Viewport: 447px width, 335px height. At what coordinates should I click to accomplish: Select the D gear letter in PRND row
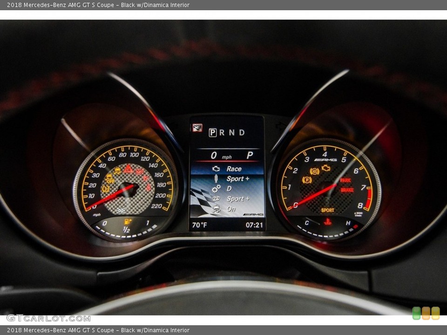242,133
